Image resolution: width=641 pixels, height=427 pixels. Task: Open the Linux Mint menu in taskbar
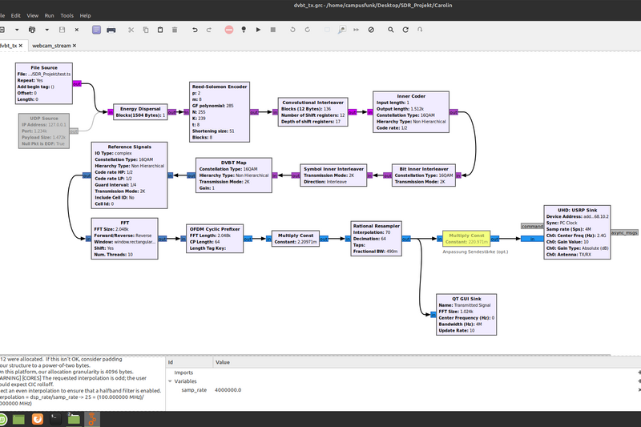(x=2, y=419)
